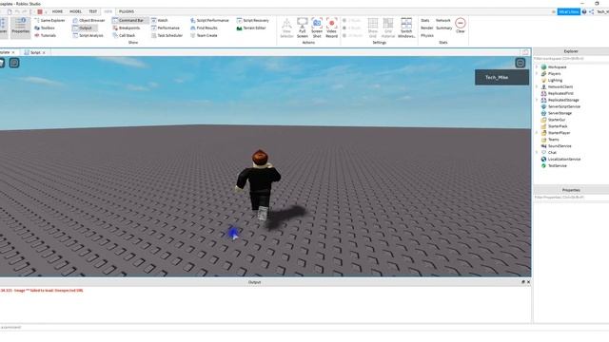Open the TEST ribbon tab
This screenshot has height=342, width=609.
pos(93,11)
